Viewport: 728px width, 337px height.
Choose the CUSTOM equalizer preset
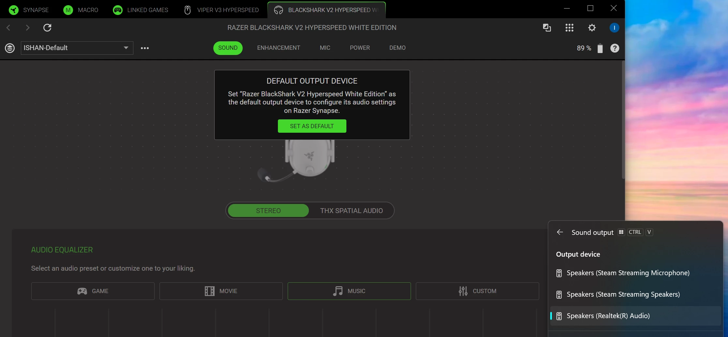click(x=478, y=291)
